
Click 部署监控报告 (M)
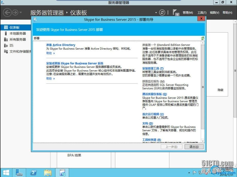point(153,81)
